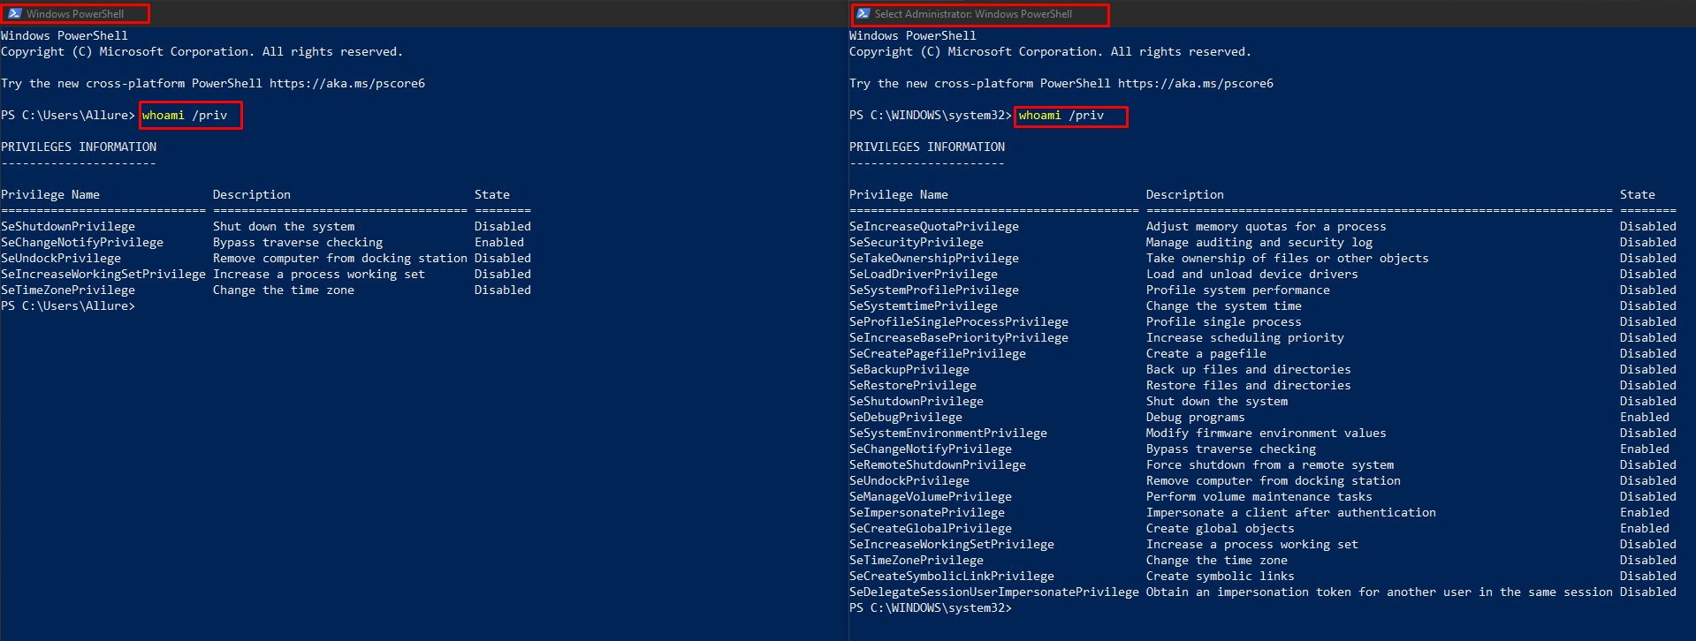Click SeShutdownPrivilege in the left window
Image resolution: width=1696 pixels, height=641 pixels.
[68, 227]
